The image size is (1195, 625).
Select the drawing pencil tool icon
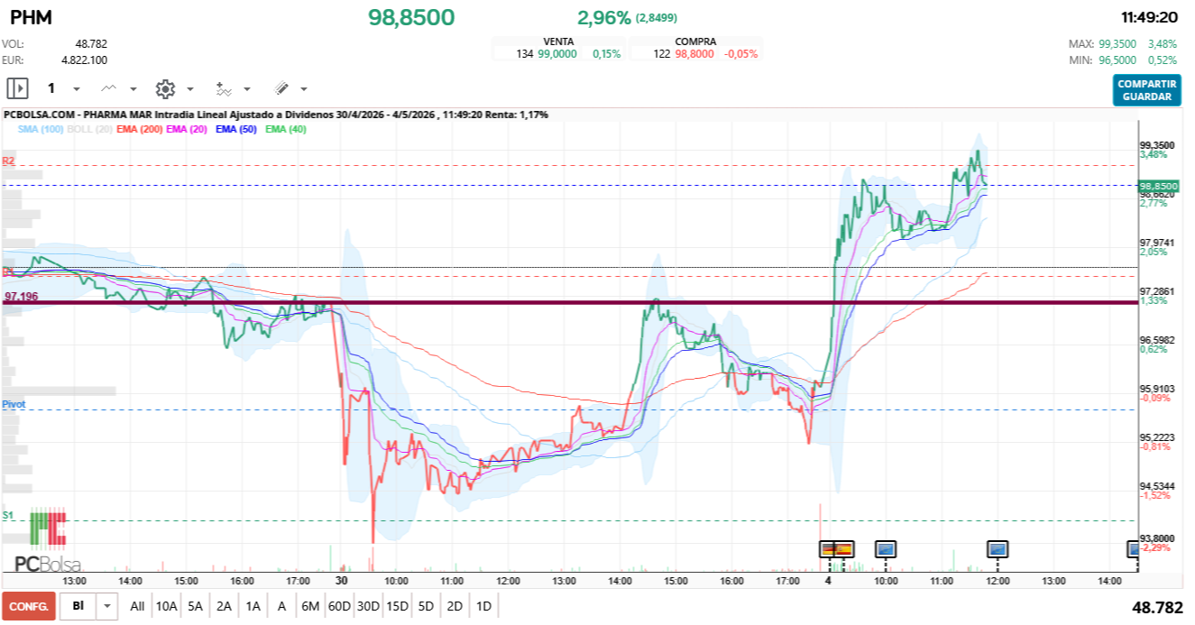point(280,88)
